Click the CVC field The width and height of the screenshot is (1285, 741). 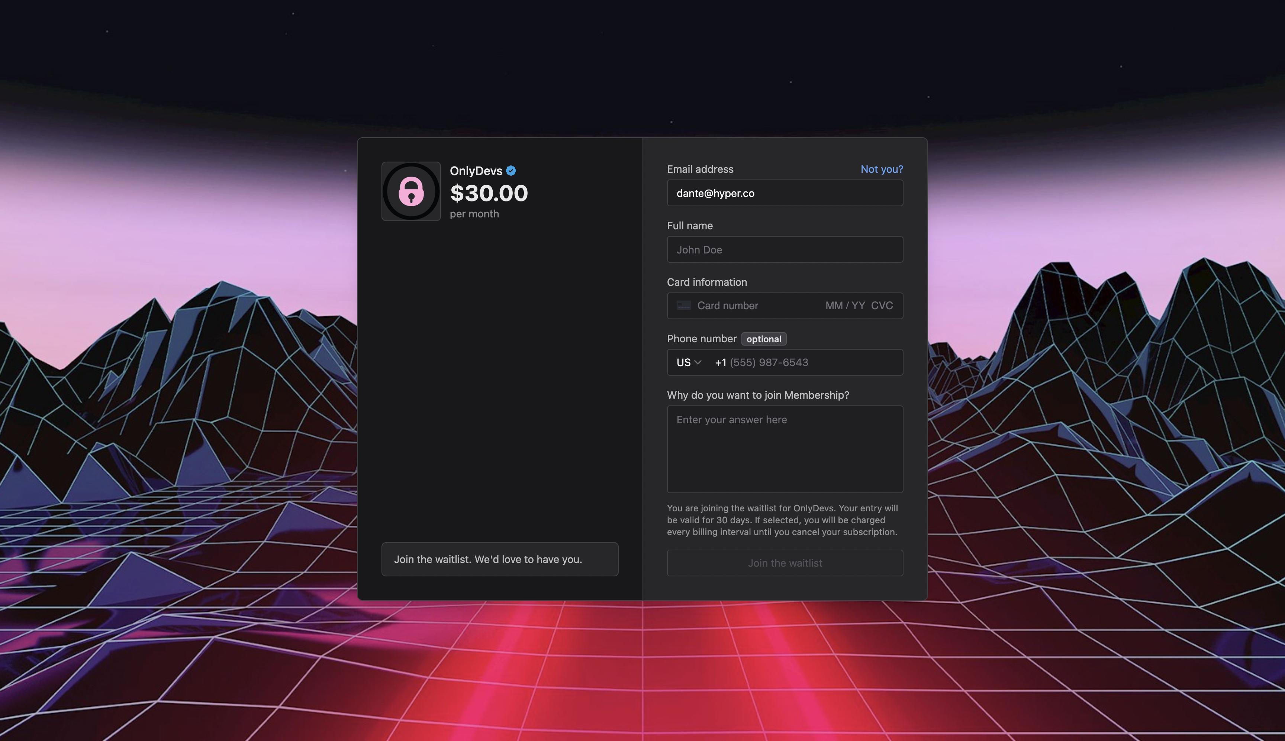[x=882, y=306]
